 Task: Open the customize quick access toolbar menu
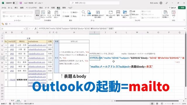coord(10,24)
